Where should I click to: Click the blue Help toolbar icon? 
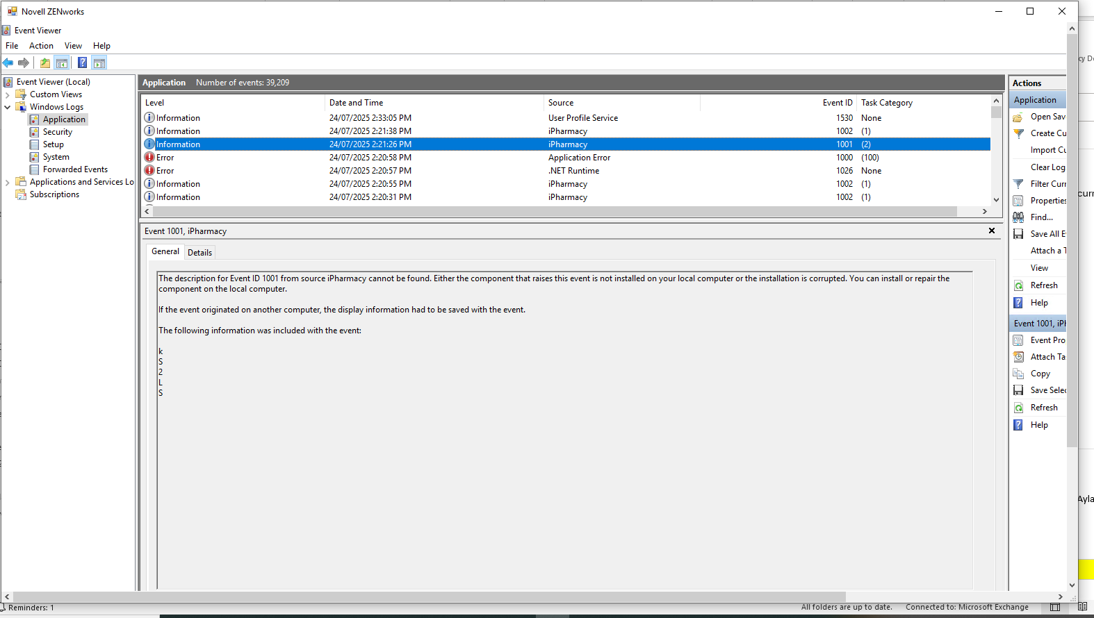[82, 62]
